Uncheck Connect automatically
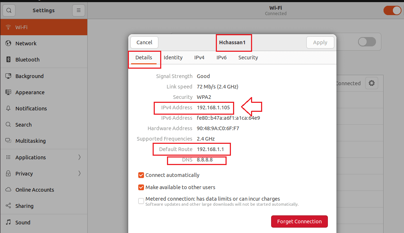 point(141,175)
